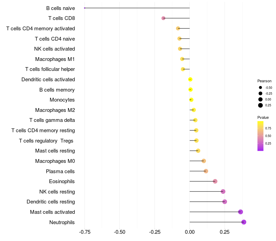Select the T cells CD8 dot
The height and width of the screenshot is (241, 276).
point(163,18)
